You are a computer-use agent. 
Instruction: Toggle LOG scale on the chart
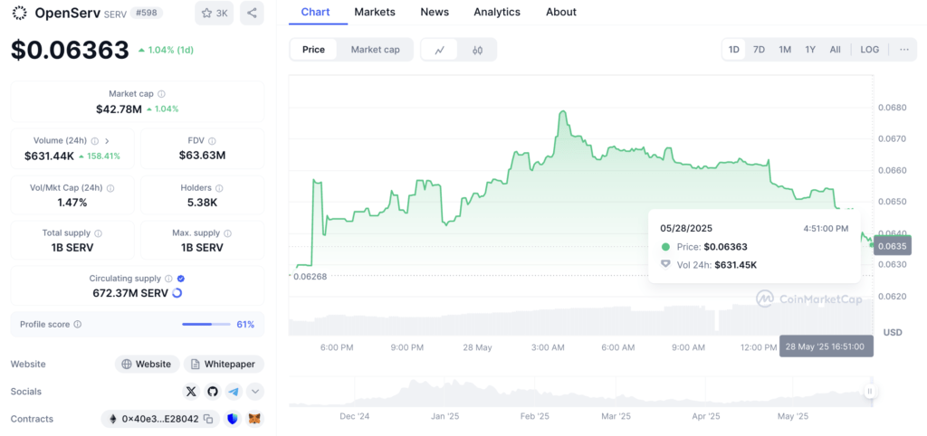click(870, 50)
